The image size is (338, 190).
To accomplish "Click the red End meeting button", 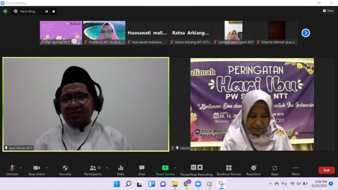I will (326, 170).
